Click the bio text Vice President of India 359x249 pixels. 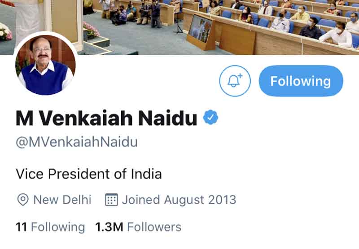[88, 174]
